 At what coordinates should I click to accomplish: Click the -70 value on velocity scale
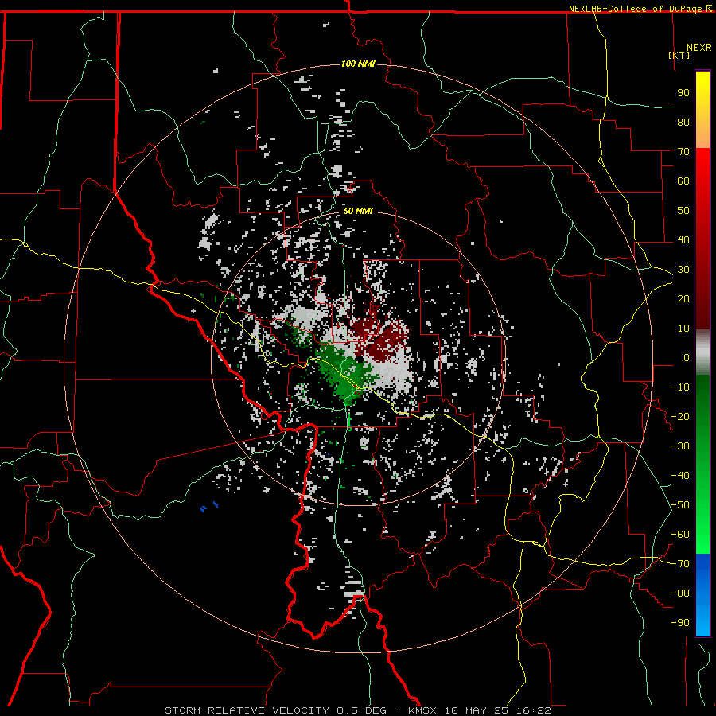pos(680,564)
